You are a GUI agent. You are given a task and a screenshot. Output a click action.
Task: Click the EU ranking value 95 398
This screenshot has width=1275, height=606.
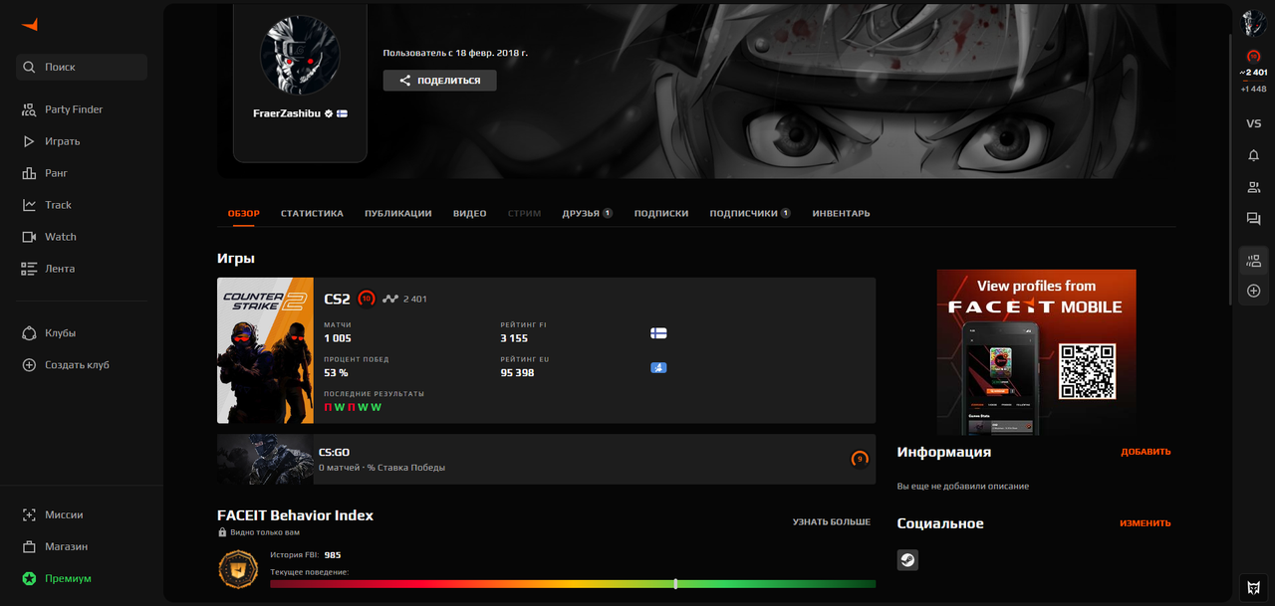click(x=517, y=373)
